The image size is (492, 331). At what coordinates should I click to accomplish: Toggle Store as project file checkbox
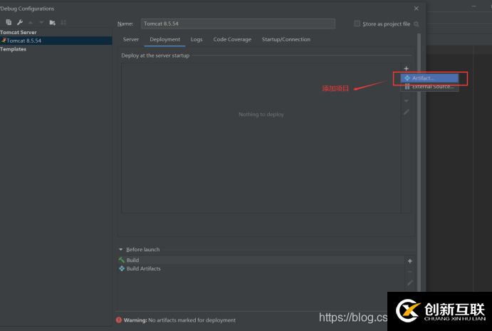point(357,23)
